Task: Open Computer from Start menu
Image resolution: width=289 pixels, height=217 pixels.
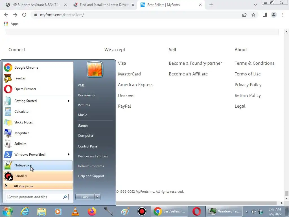Action: (x=86, y=136)
